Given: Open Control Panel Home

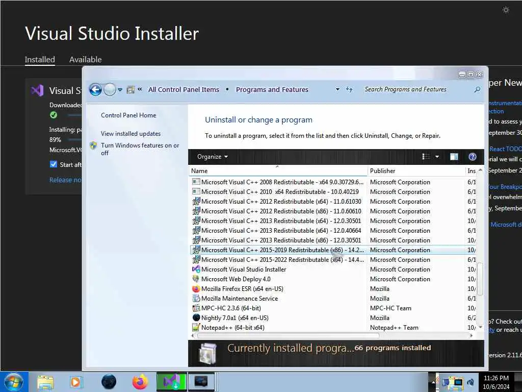Looking at the screenshot, I should [x=128, y=115].
